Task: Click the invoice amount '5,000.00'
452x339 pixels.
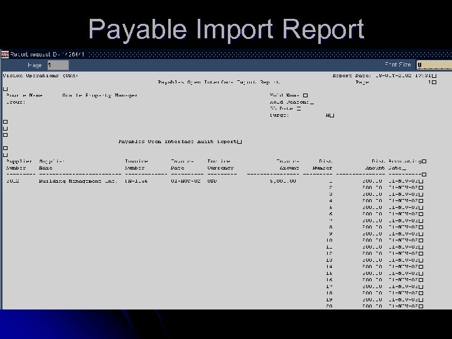Action: click(283, 181)
